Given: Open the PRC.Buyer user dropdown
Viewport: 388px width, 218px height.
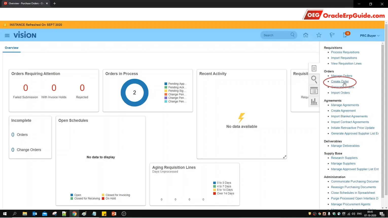Looking at the screenshot, I should point(370,36).
